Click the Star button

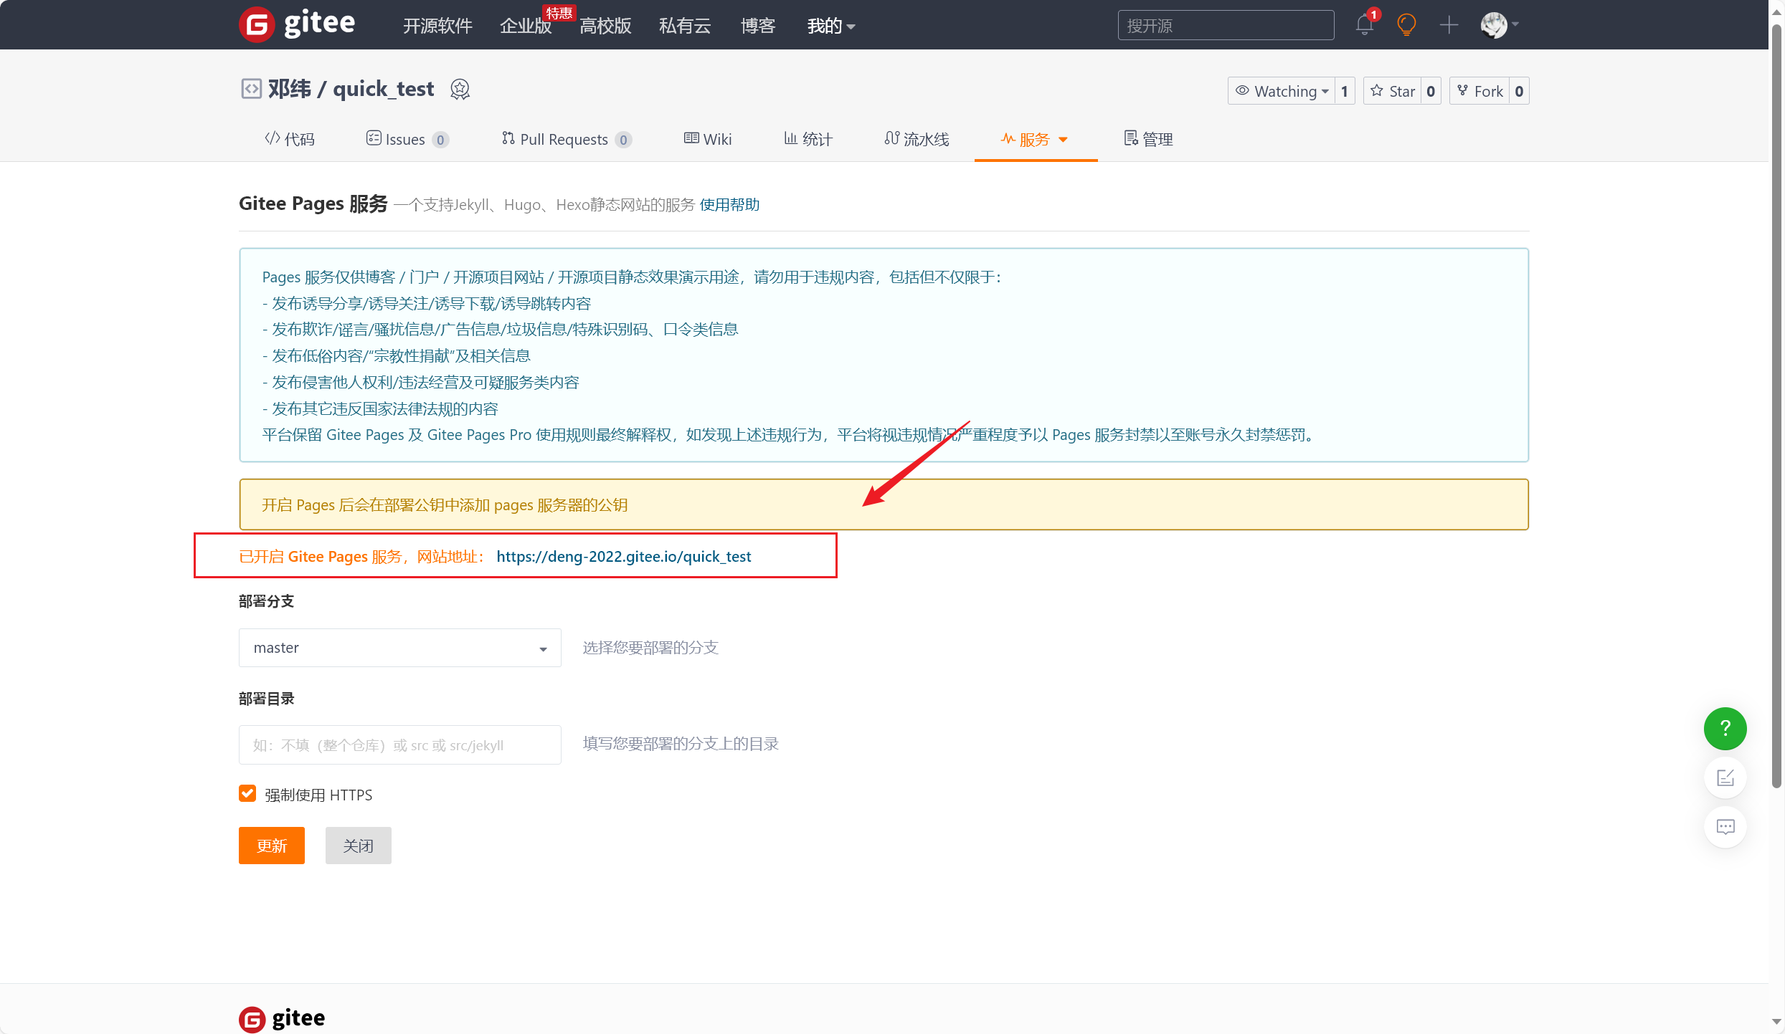(1392, 91)
